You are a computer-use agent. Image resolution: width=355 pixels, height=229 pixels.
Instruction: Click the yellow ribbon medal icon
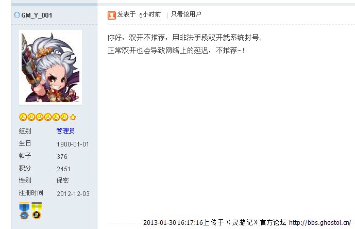tap(37, 211)
